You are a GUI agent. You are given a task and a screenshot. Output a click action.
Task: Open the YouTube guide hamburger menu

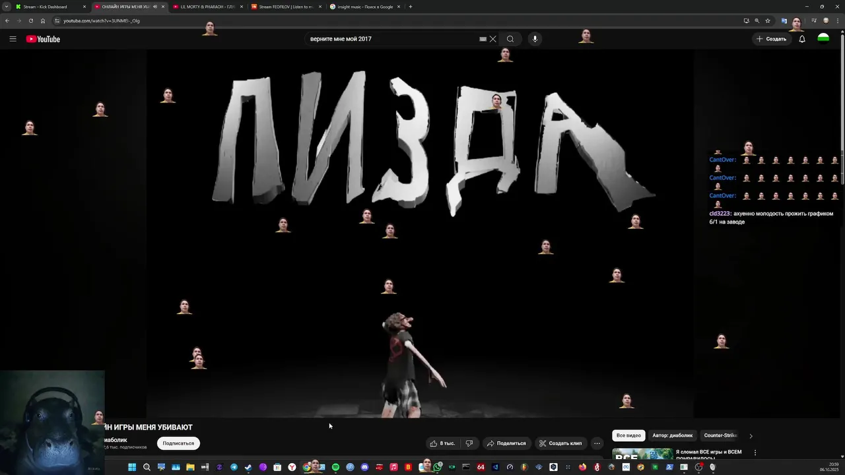pos(13,39)
